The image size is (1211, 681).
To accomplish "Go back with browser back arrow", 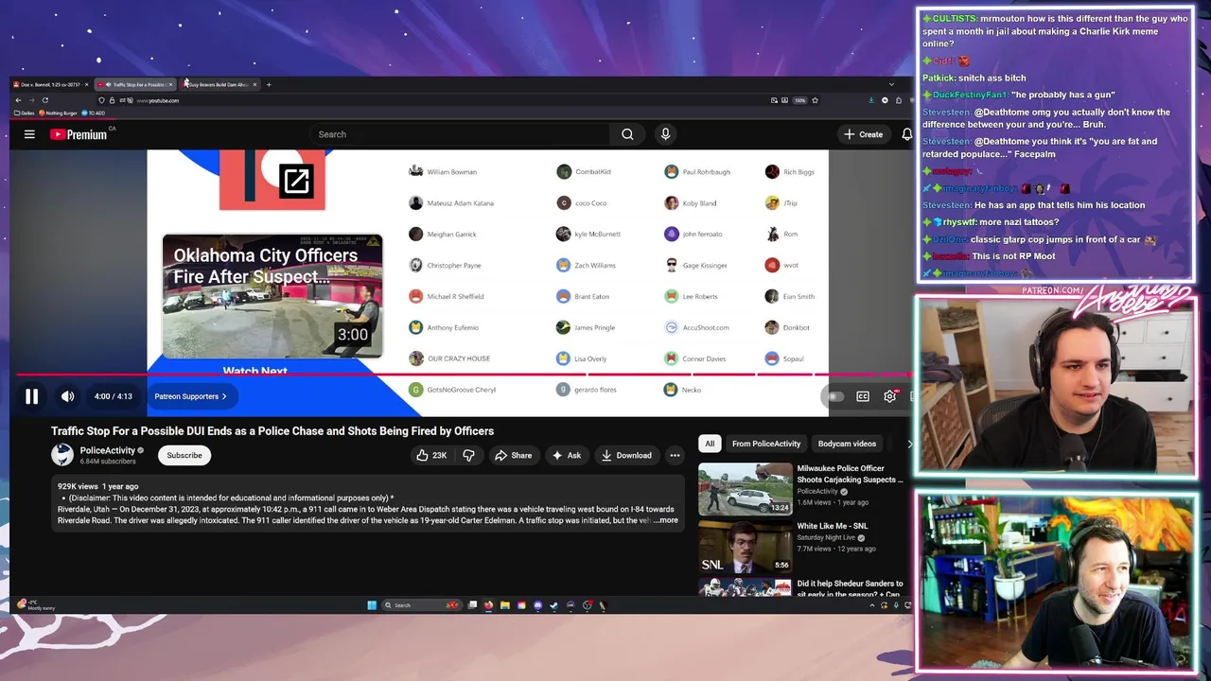I will (x=18, y=100).
